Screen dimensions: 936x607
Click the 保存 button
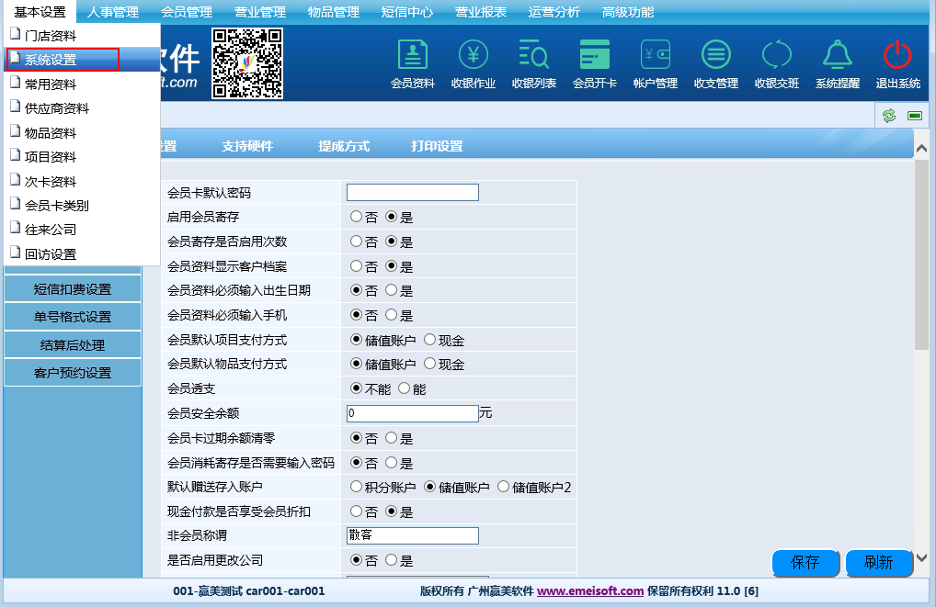[805, 562]
